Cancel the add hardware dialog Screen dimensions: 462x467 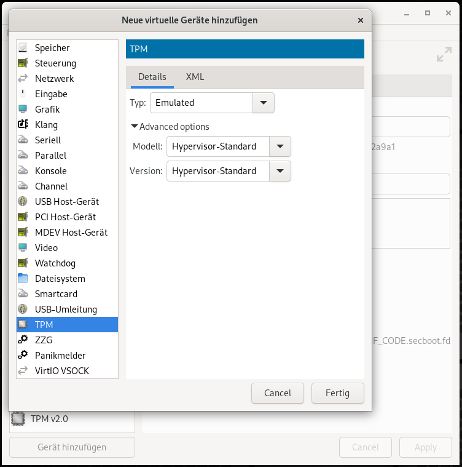point(277,393)
